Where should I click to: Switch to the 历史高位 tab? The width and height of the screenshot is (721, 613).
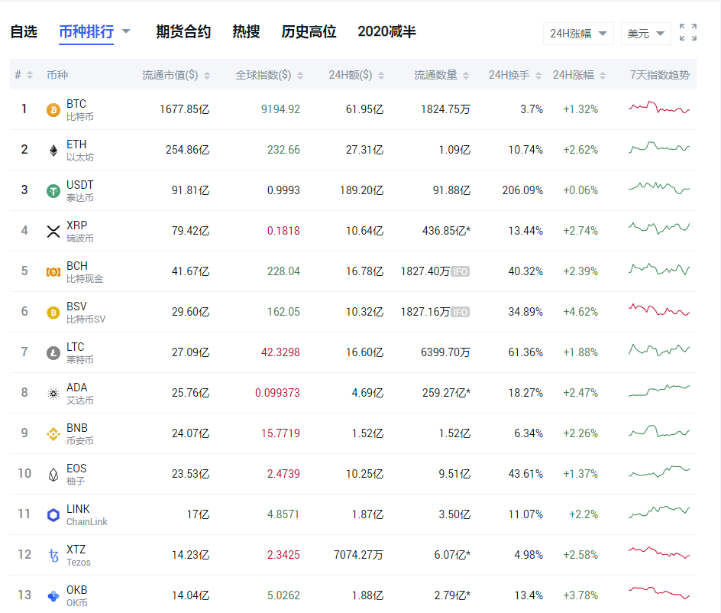tap(309, 32)
